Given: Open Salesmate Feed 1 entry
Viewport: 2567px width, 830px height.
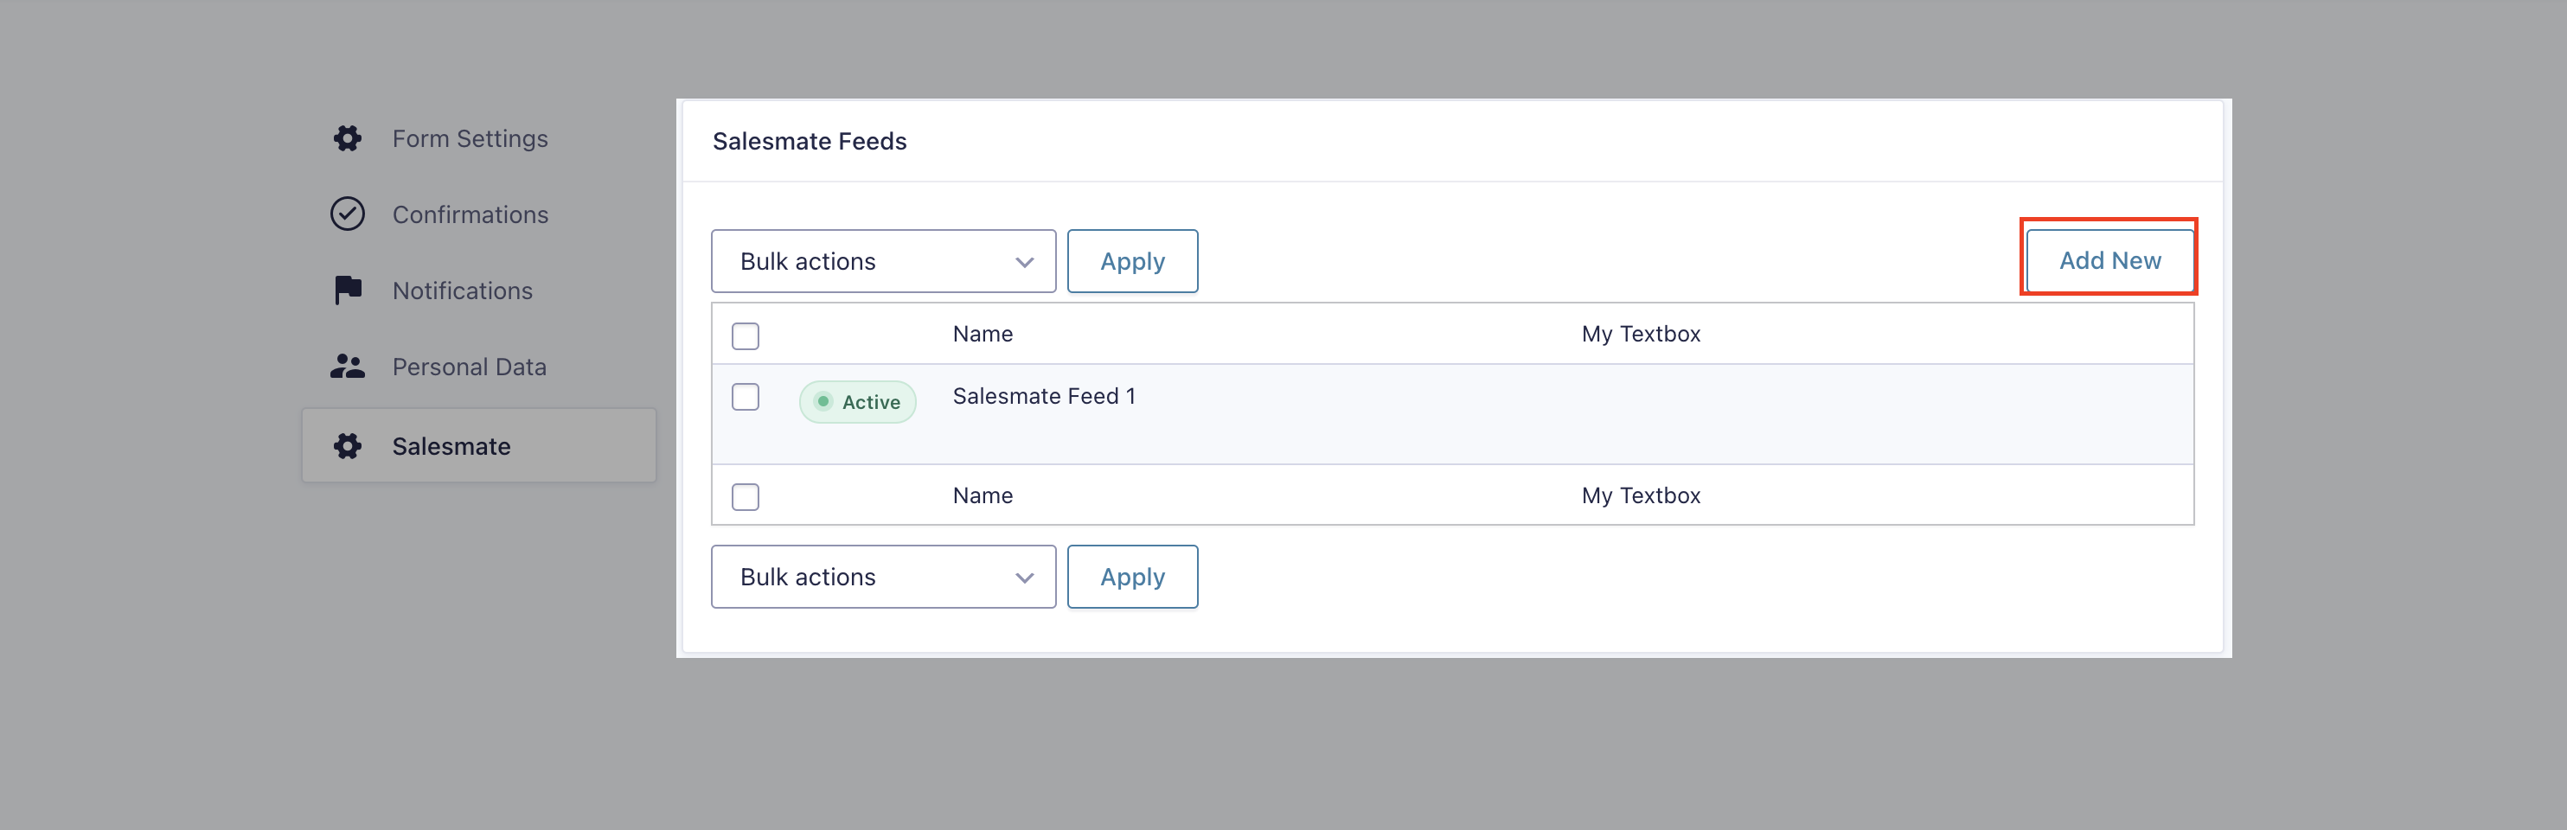Looking at the screenshot, I should [x=1043, y=396].
